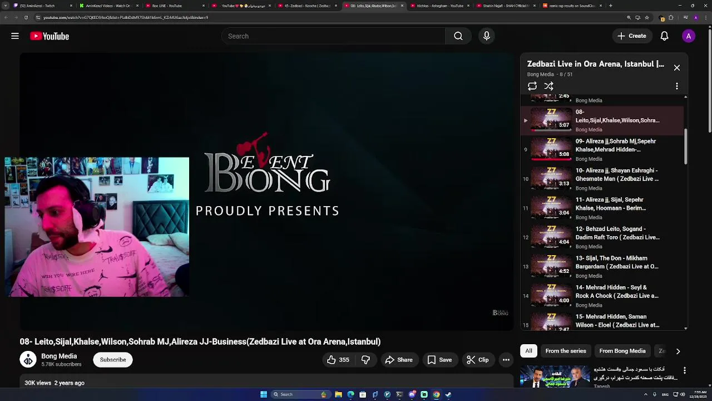712x401 pixels.
Task: Switch to AminKenzi - Twitch tab
Action: tap(41, 6)
